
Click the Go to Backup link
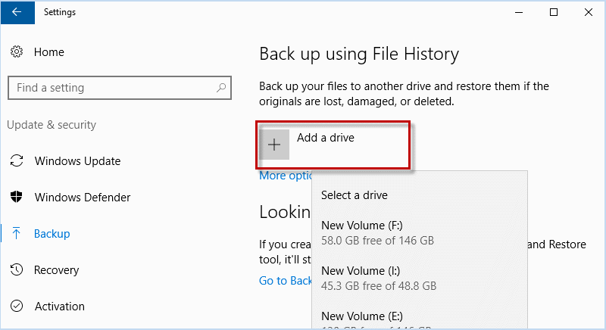point(285,281)
